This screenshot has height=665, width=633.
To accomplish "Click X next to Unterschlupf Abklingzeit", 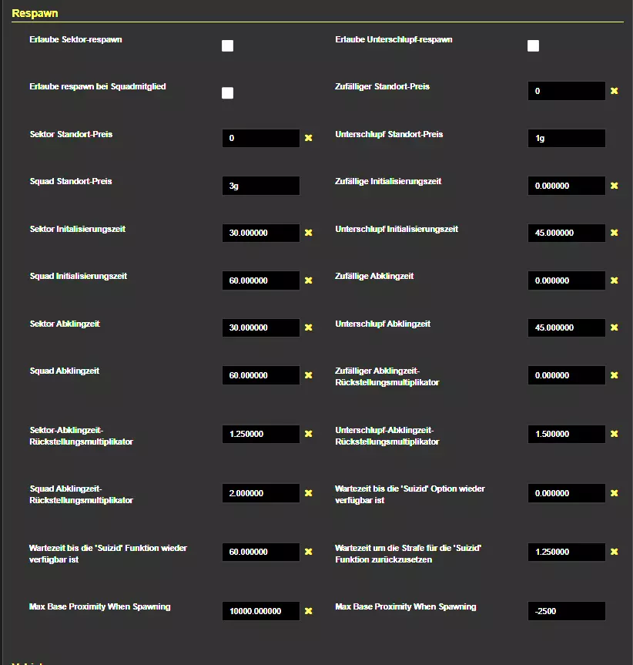I will pyautogui.click(x=614, y=327).
